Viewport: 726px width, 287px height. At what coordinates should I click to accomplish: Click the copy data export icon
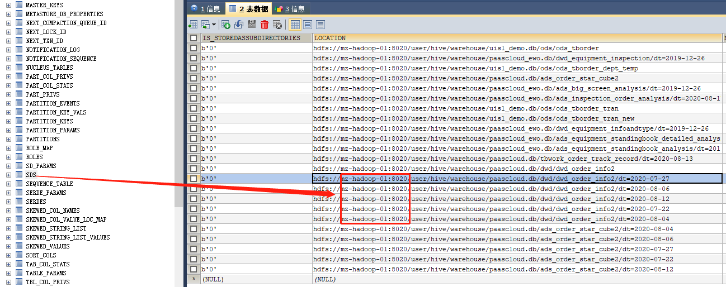click(205, 25)
